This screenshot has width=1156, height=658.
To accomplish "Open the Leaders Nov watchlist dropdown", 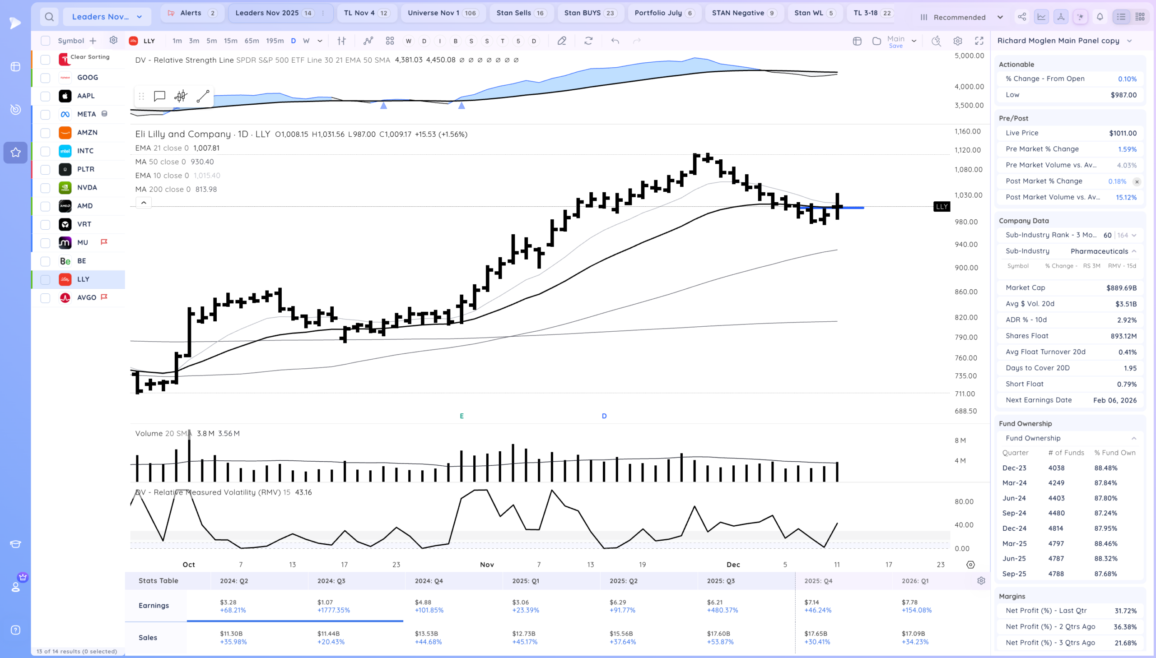I will click(107, 17).
